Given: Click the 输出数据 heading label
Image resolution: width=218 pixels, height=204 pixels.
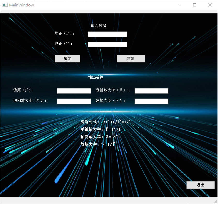Looking at the screenshot, I should pos(96,77).
